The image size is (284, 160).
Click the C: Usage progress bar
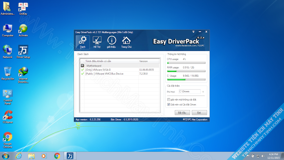[x=186, y=80]
